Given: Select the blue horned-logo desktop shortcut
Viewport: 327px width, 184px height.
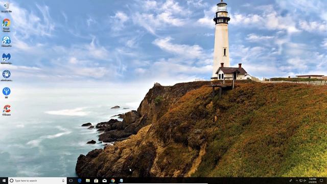Looking at the screenshot, I should [7, 93].
